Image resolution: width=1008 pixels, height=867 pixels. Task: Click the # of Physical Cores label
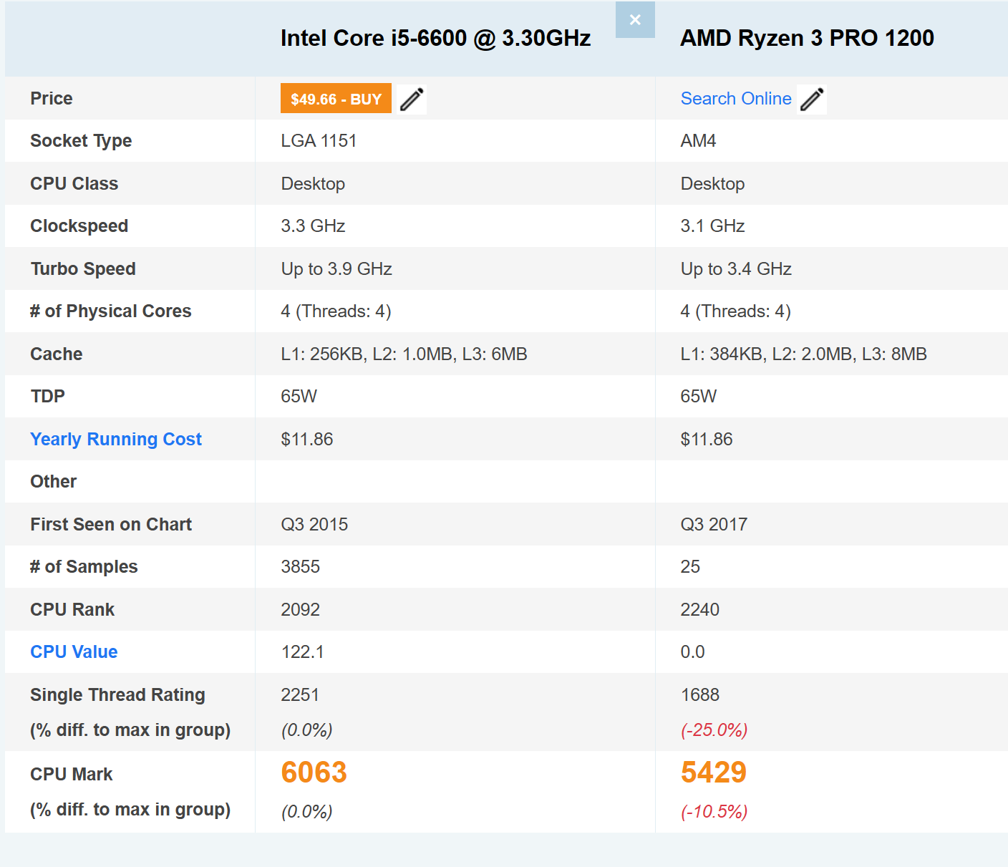coord(110,311)
